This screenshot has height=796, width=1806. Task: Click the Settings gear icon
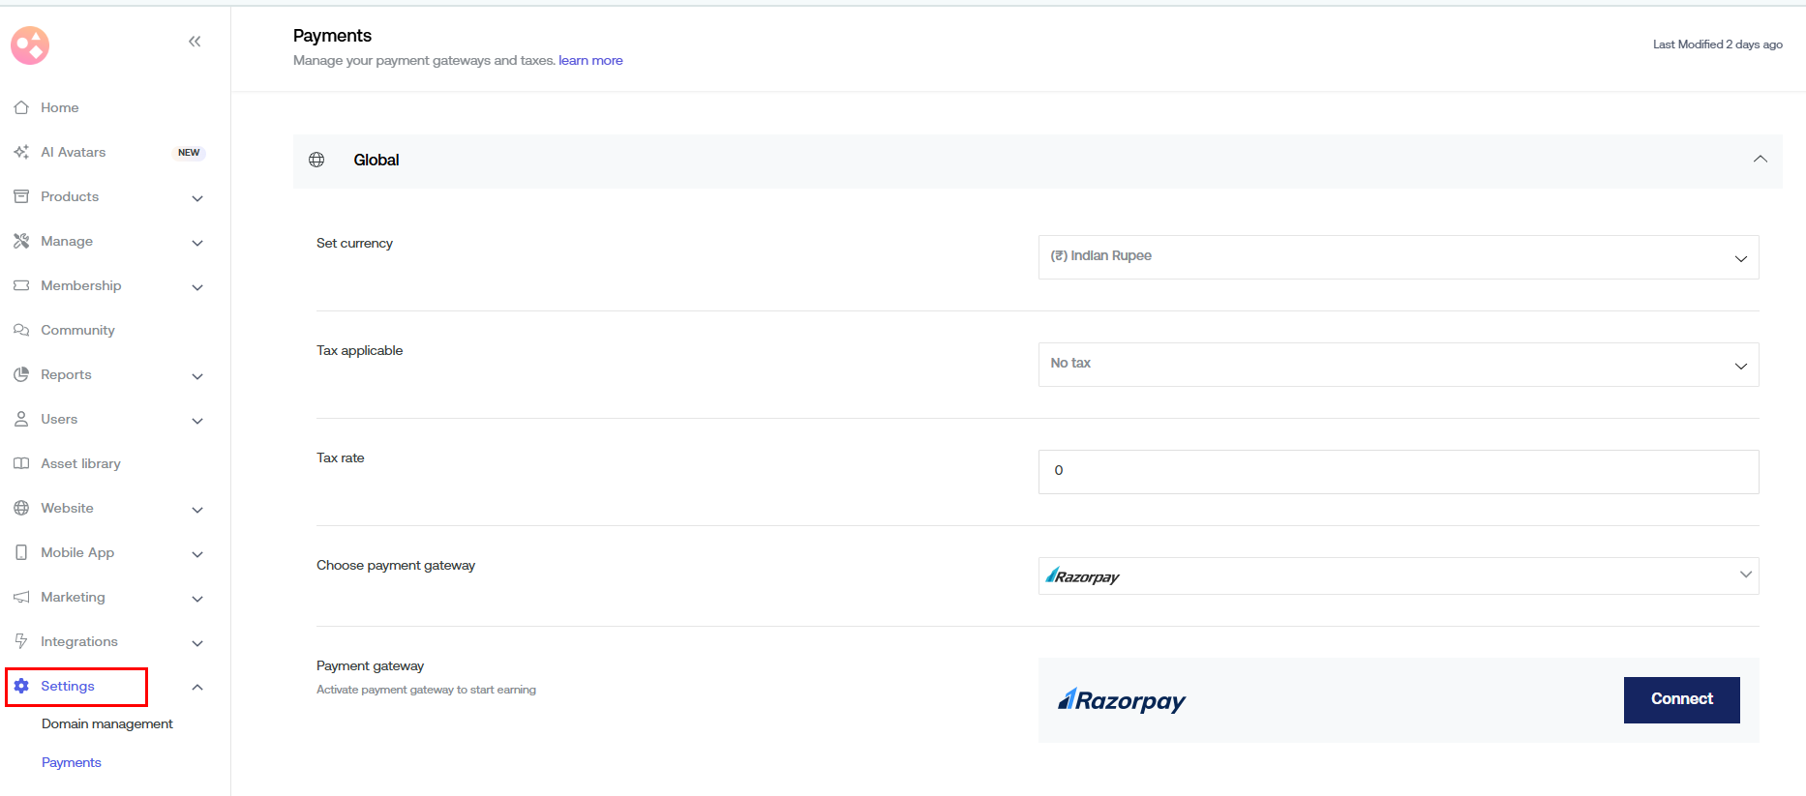21,686
